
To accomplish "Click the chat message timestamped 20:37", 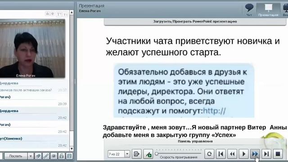I will (34, 90).
